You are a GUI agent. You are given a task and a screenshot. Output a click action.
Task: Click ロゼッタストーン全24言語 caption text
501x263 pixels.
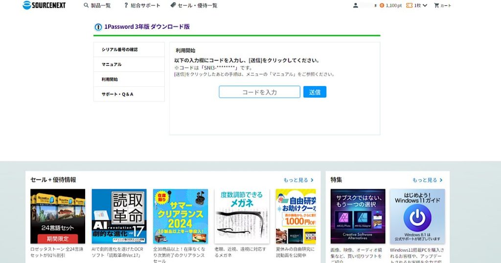tap(57, 252)
